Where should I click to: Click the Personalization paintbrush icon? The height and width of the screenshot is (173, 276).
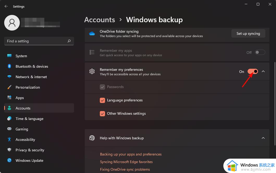(9, 87)
